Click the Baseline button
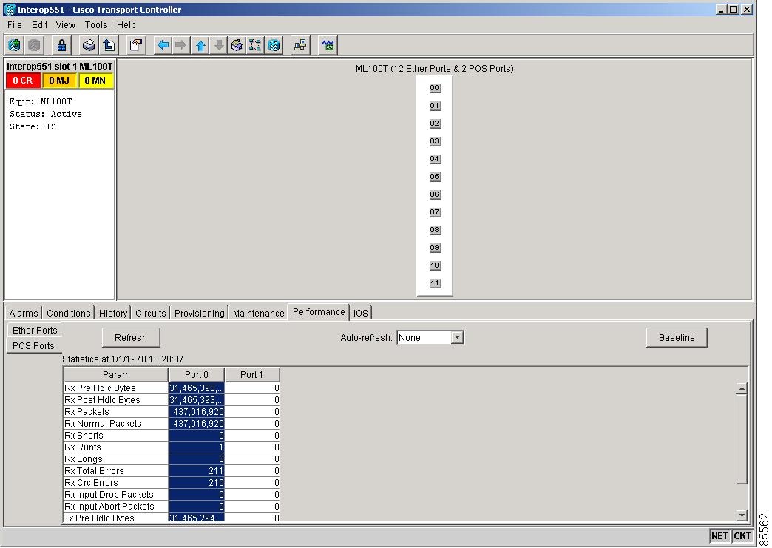 coord(677,338)
